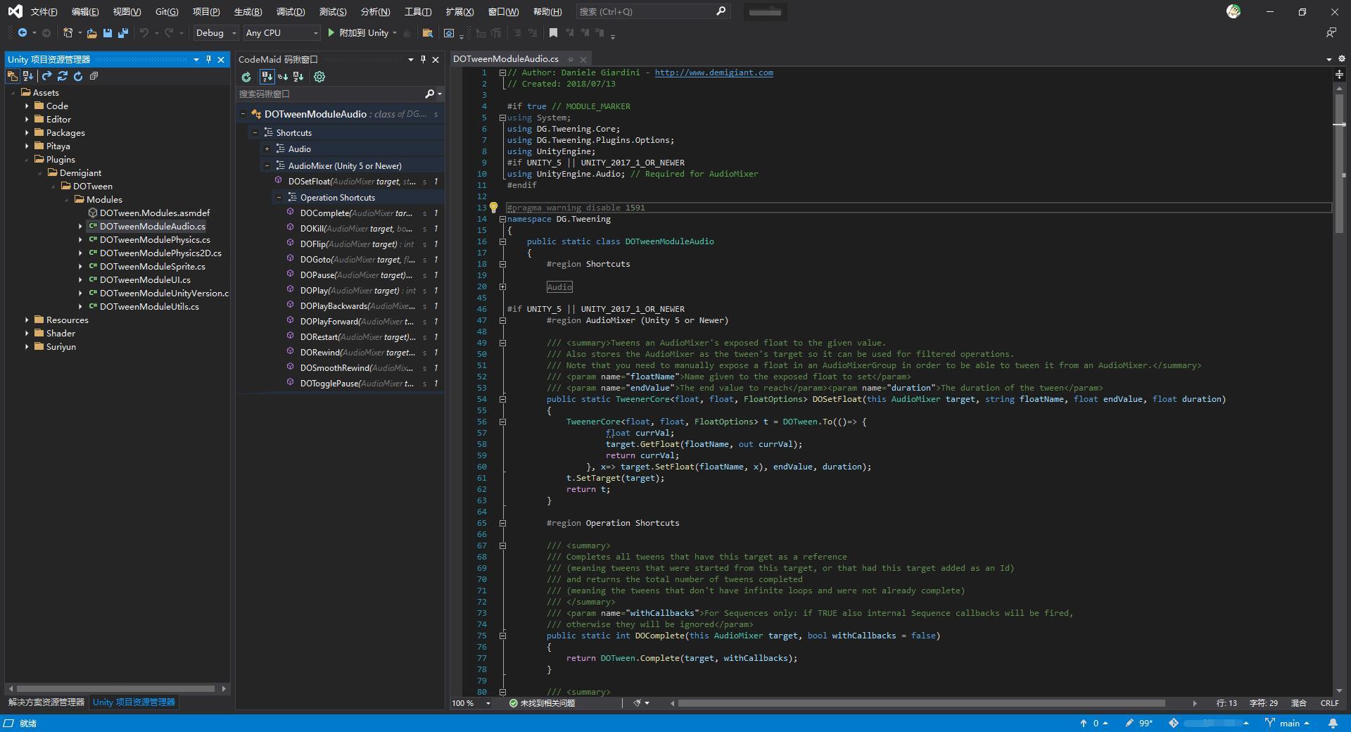Screen dimensions: 1351x732
Task: Change editor zoom from 100%
Action: (x=470, y=702)
